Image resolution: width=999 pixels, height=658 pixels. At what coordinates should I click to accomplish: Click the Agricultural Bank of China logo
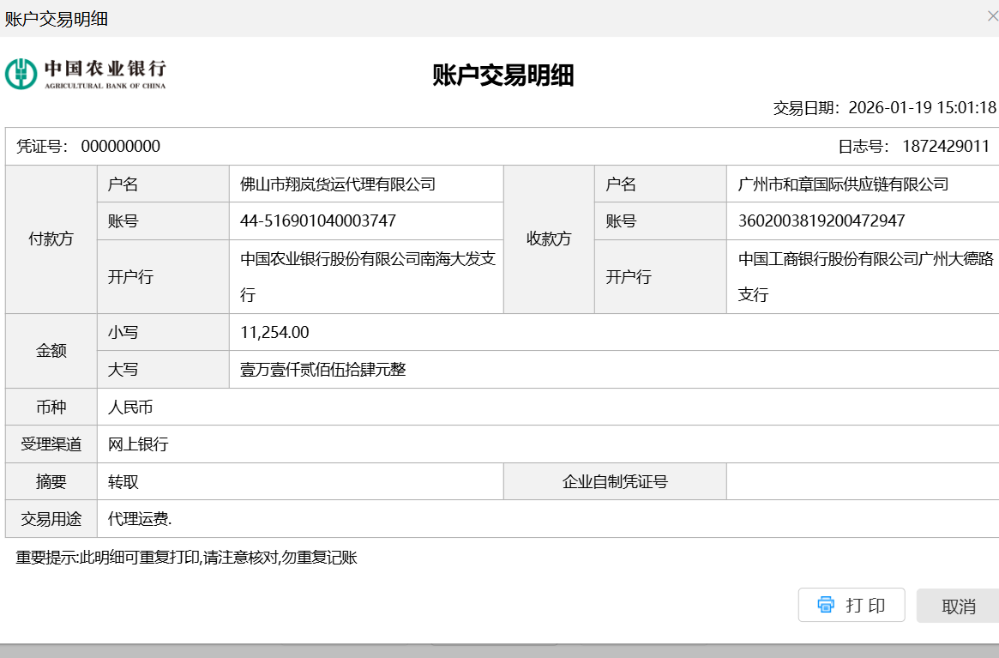click(x=86, y=74)
